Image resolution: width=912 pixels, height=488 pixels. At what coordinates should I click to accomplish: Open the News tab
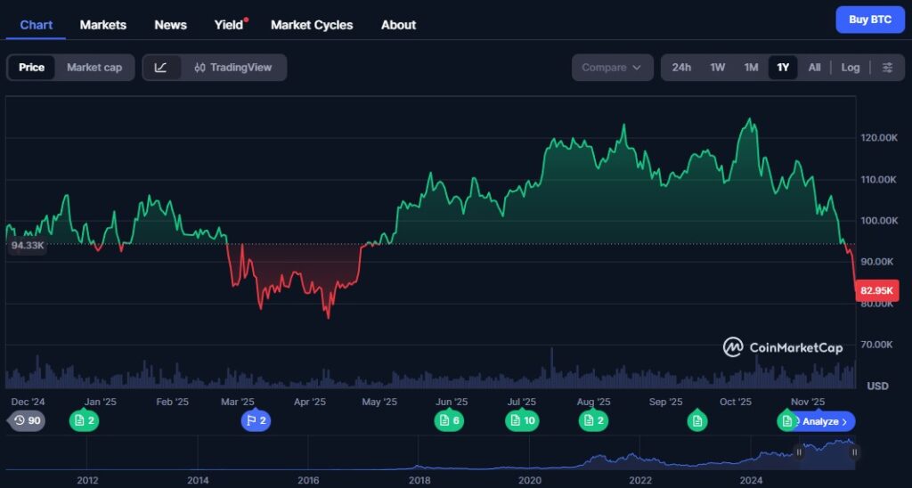pos(170,25)
